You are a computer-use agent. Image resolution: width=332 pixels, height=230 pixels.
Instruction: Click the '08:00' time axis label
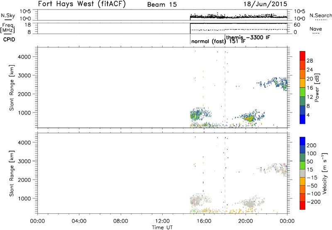click(x=121, y=221)
